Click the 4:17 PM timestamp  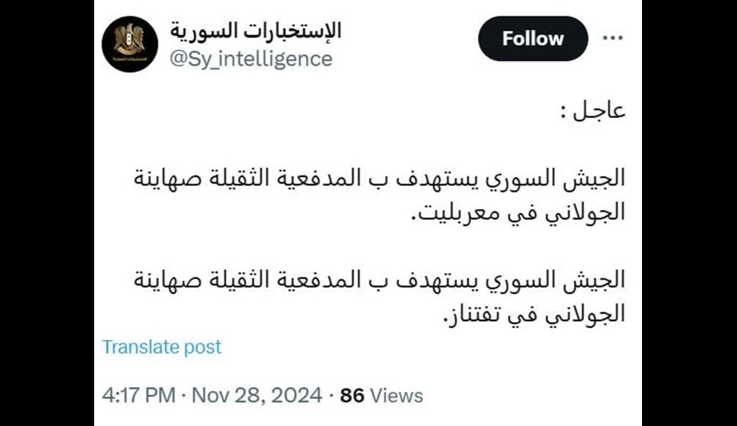(x=138, y=396)
